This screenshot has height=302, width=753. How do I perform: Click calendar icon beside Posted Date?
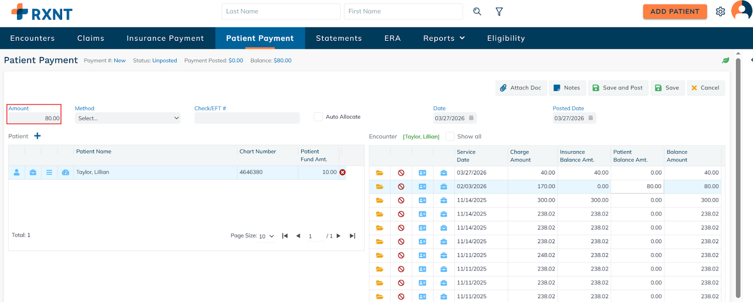coord(591,118)
